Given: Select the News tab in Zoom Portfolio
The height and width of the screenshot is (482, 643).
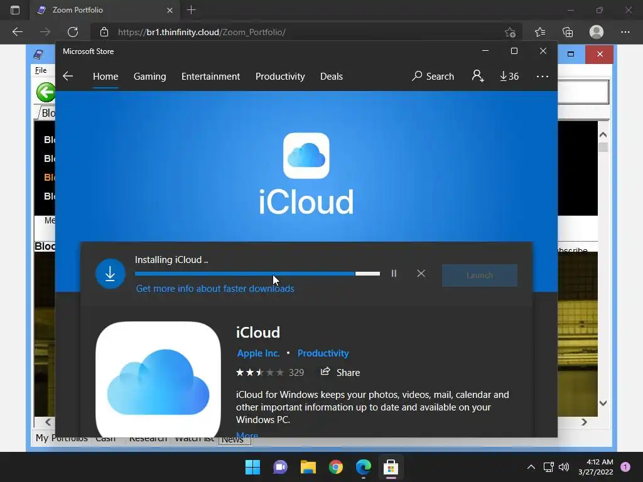Looking at the screenshot, I should (234, 440).
